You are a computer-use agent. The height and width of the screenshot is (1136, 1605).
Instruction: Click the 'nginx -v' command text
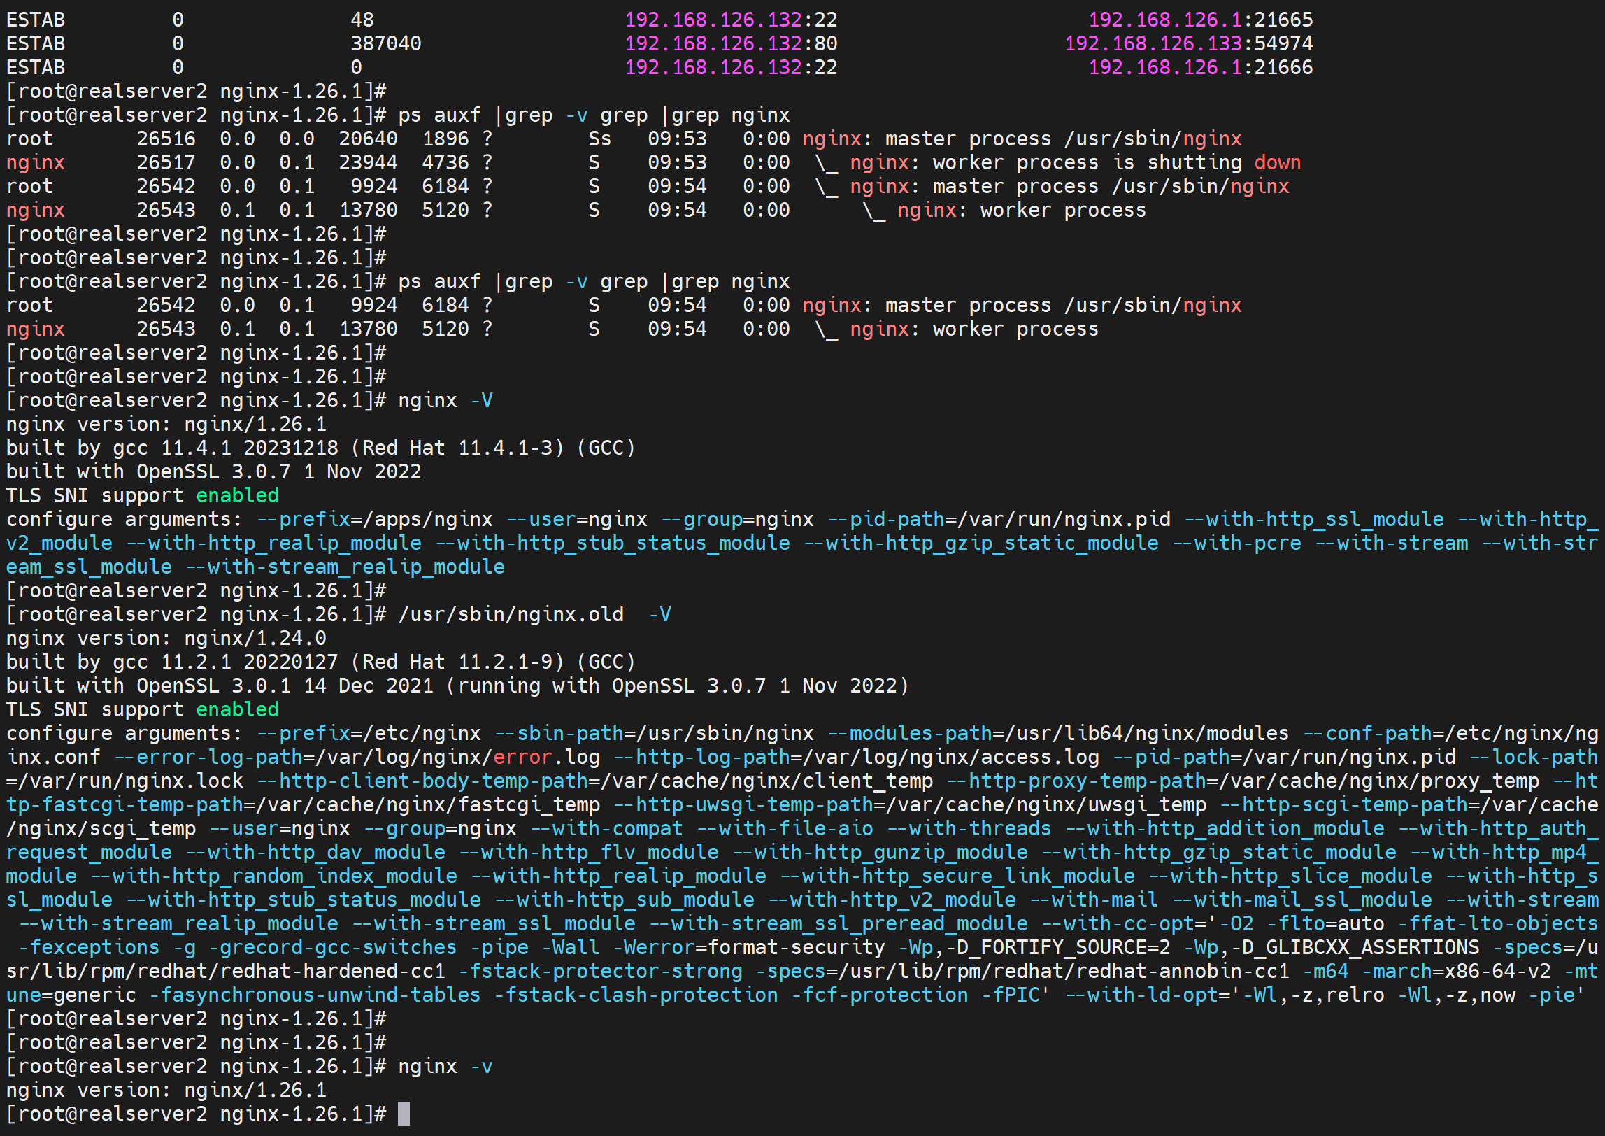point(445,1066)
